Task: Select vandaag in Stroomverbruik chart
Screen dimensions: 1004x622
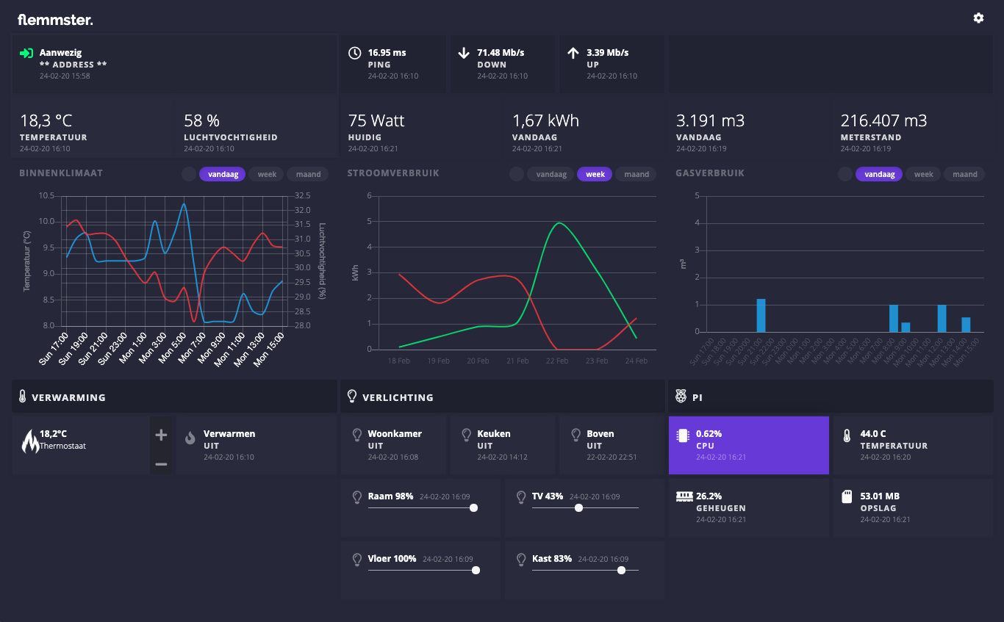Action: (551, 174)
